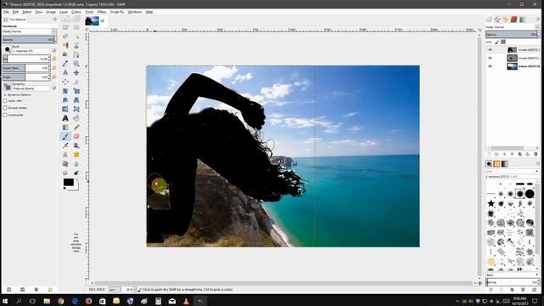Open the Layer menu
The height and width of the screenshot is (306, 544).
pyautogui.click(x=64, y=12)
